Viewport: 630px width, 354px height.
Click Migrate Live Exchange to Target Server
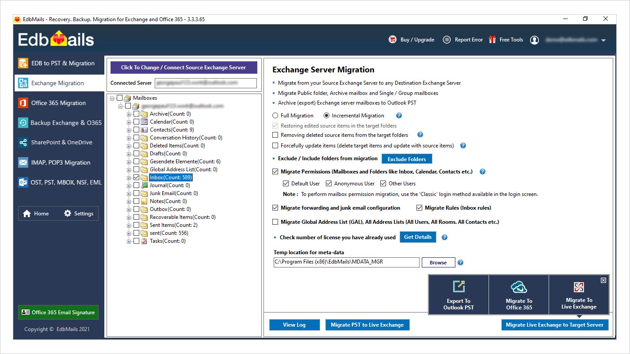[x=555, y=325]
